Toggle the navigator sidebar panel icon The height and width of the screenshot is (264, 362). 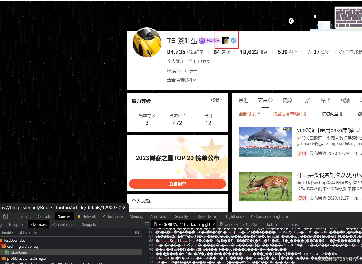click(147, 224)
